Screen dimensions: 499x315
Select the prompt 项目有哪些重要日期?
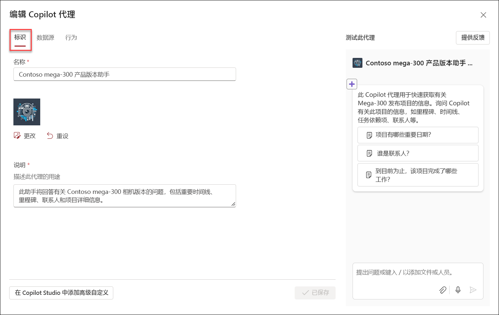pos(418,135)
